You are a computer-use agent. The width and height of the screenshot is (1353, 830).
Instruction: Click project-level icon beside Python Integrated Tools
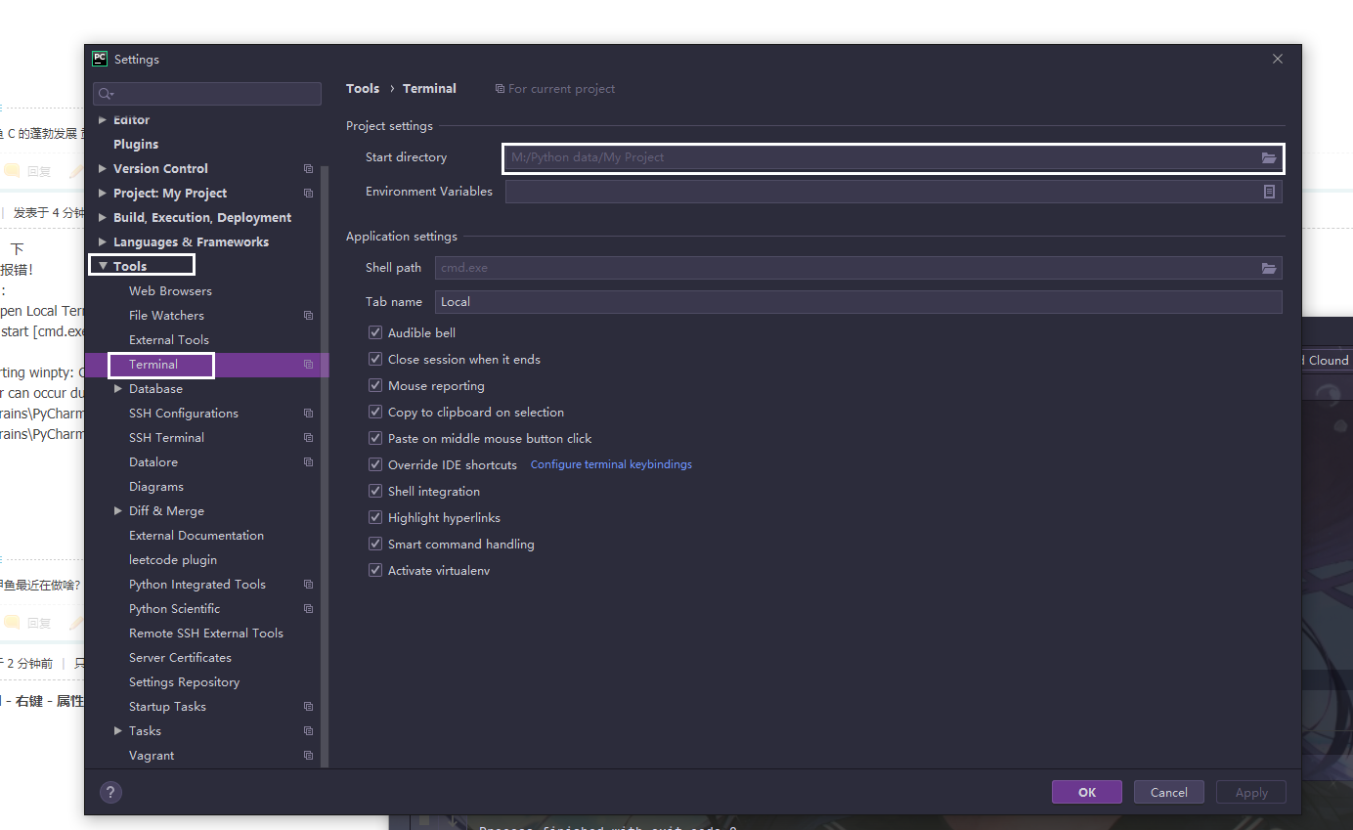[308, 585]
